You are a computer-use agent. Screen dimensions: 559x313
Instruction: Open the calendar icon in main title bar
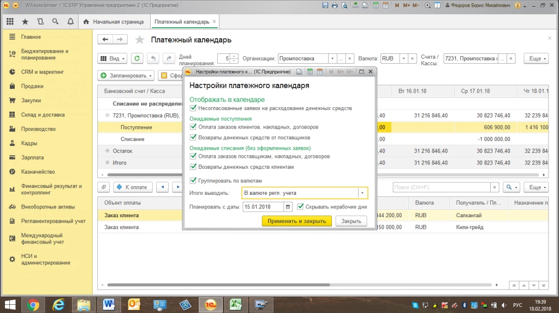385,5
